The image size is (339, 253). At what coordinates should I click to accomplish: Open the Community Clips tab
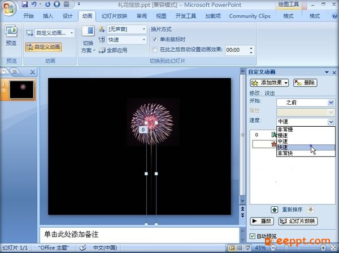click(x=250, y=16)
